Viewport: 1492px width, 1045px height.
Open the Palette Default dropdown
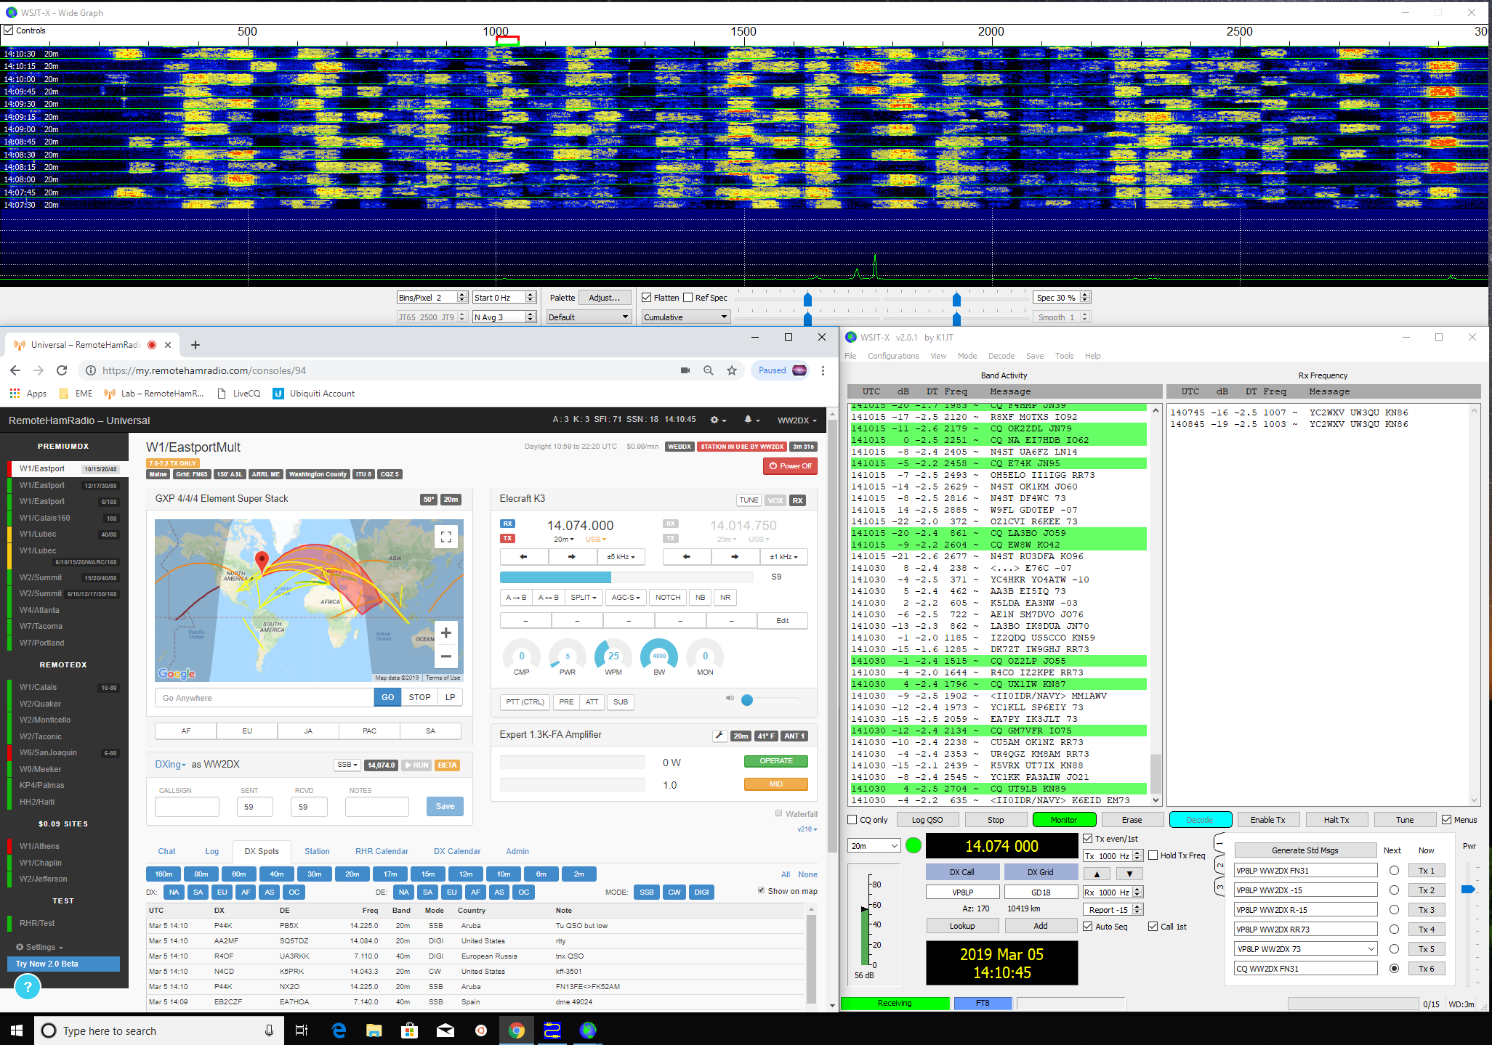588,317
